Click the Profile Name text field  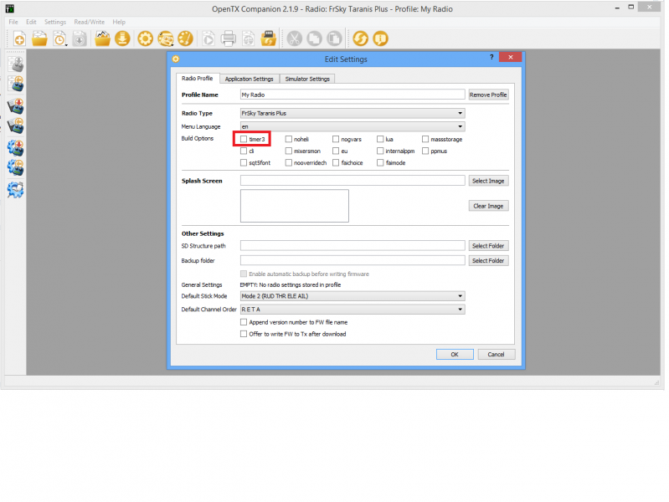pyautogui.click(x=352, y=95)
